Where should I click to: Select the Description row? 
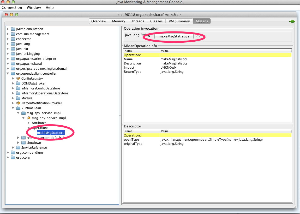pyautogui.click(x=207, y=63)
